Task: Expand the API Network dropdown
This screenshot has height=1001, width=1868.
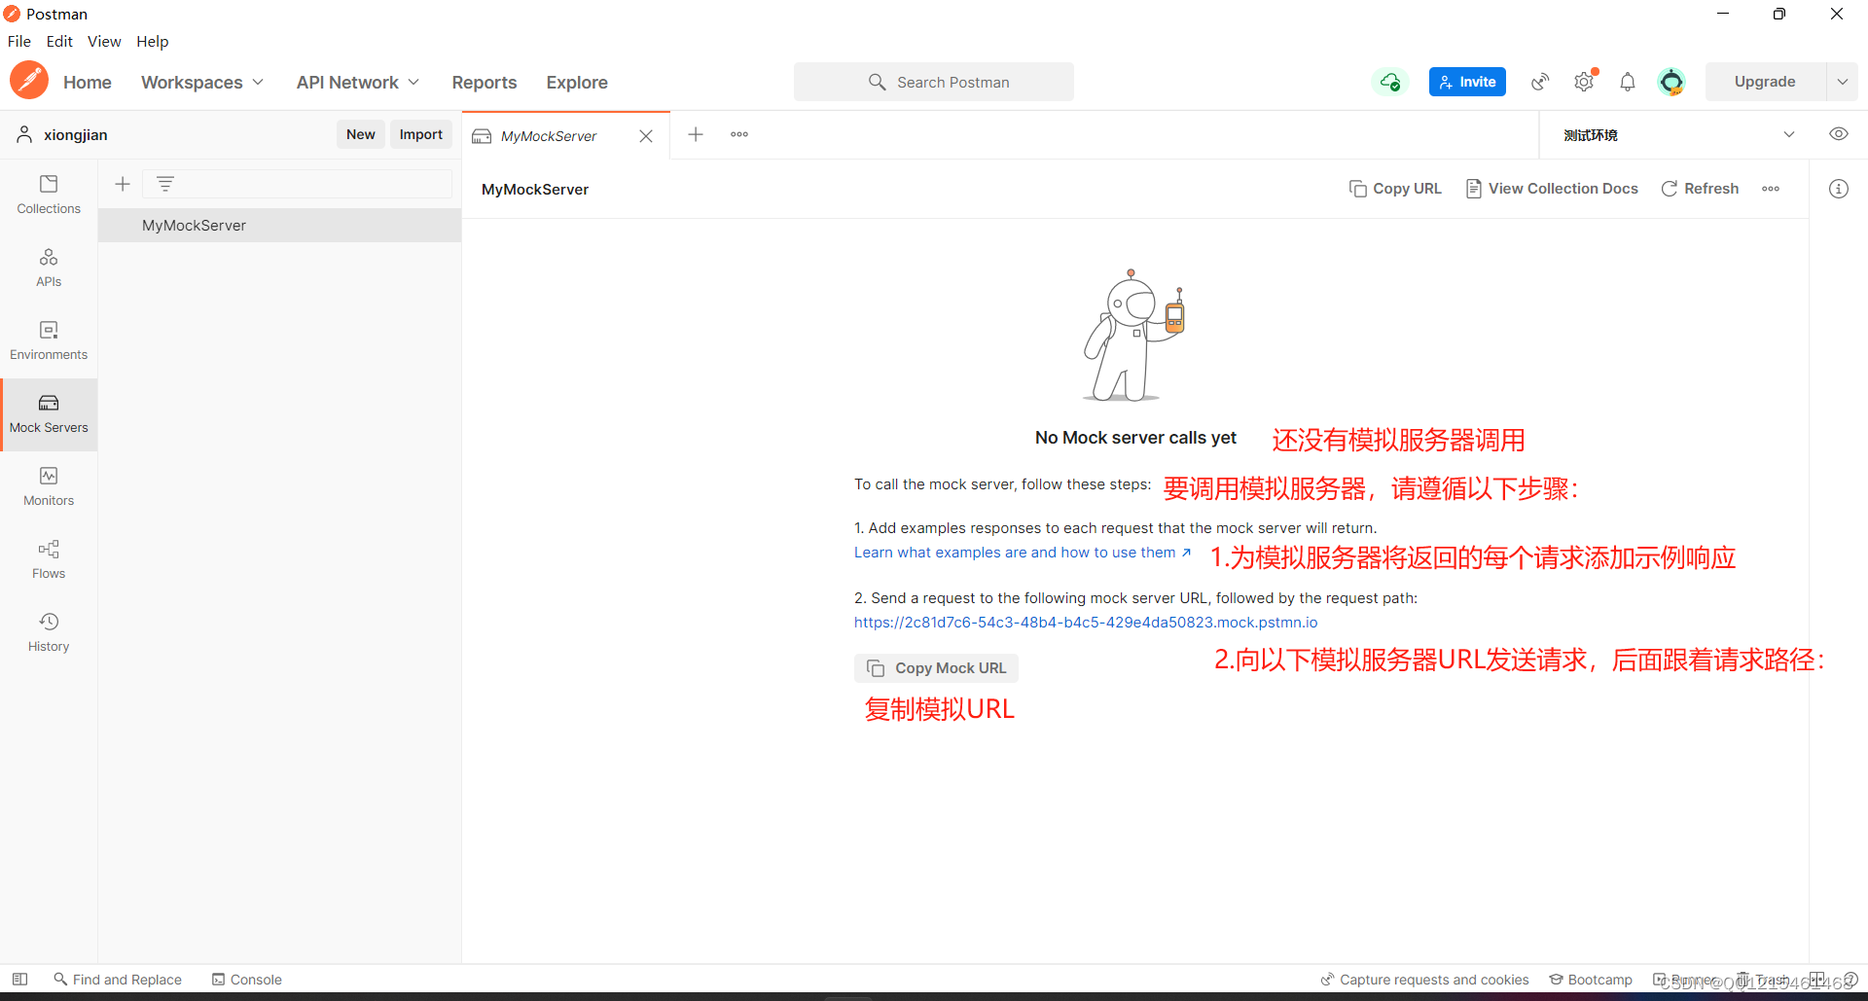Action: click(x=358, y=83)
